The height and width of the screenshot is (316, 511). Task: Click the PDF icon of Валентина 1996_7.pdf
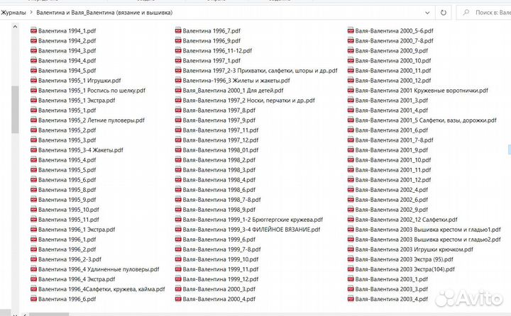point(178,31)
